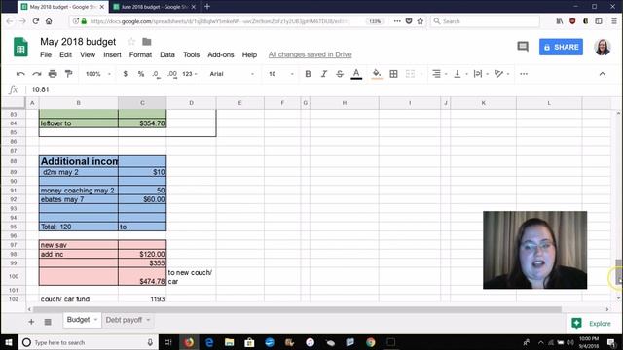Click All changes saved in Drive link
The image size is (623, 350).
[310, 54]
